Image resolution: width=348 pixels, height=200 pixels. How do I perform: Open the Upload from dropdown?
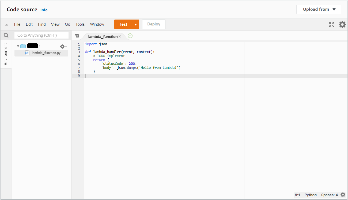(x=319, y=9)
